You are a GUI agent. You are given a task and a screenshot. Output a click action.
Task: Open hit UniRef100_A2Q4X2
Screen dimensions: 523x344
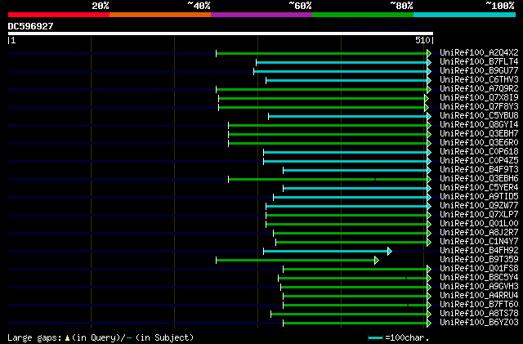479,53
